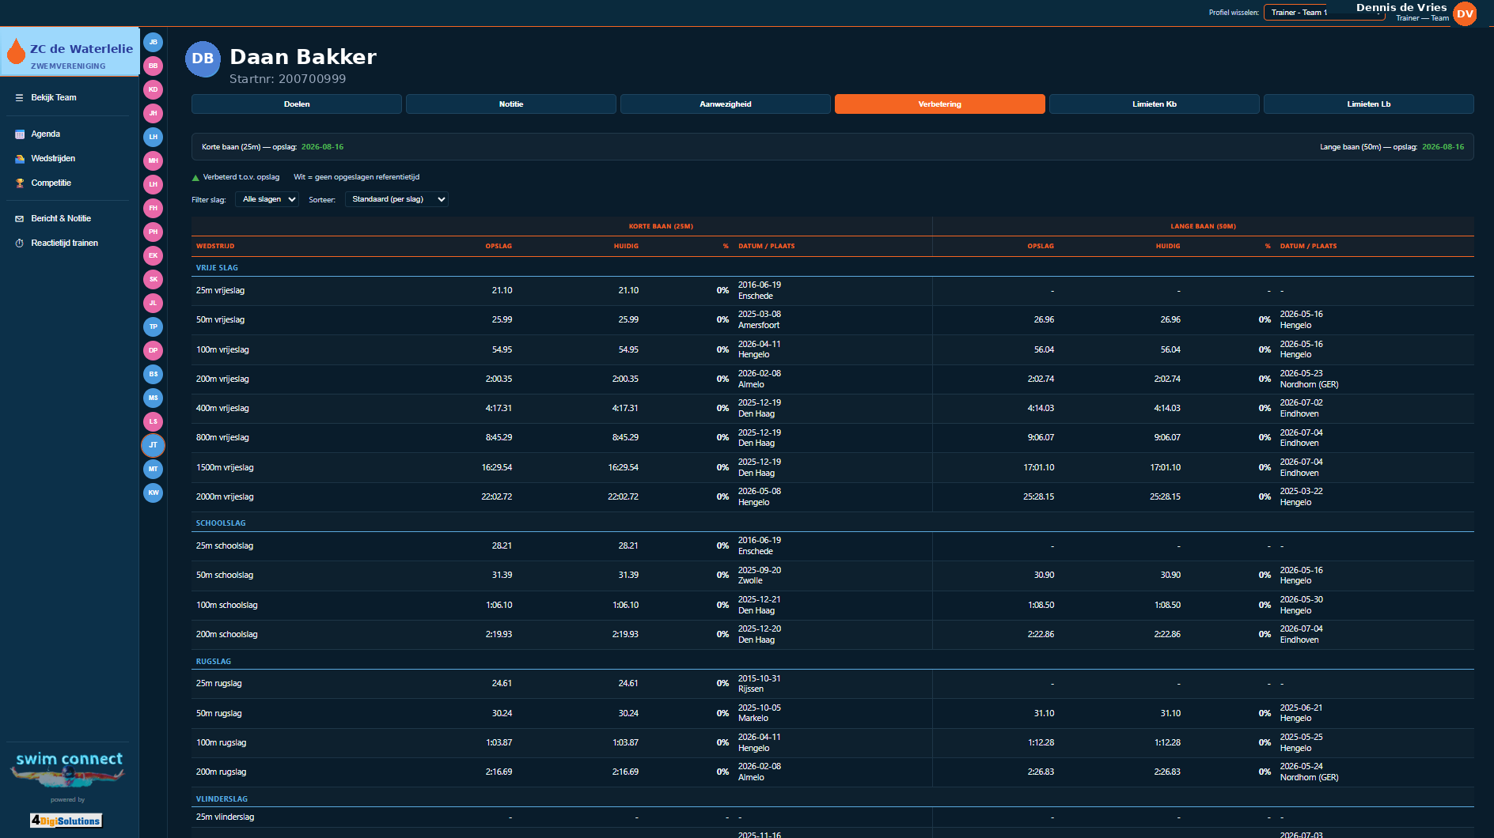Click the Lange baan opslag date 2026-08-16
The height and width of the screenshot is (838, 1494).
[1443, 147]
